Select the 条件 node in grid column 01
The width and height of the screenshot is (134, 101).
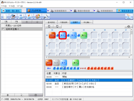click(63, 35)
